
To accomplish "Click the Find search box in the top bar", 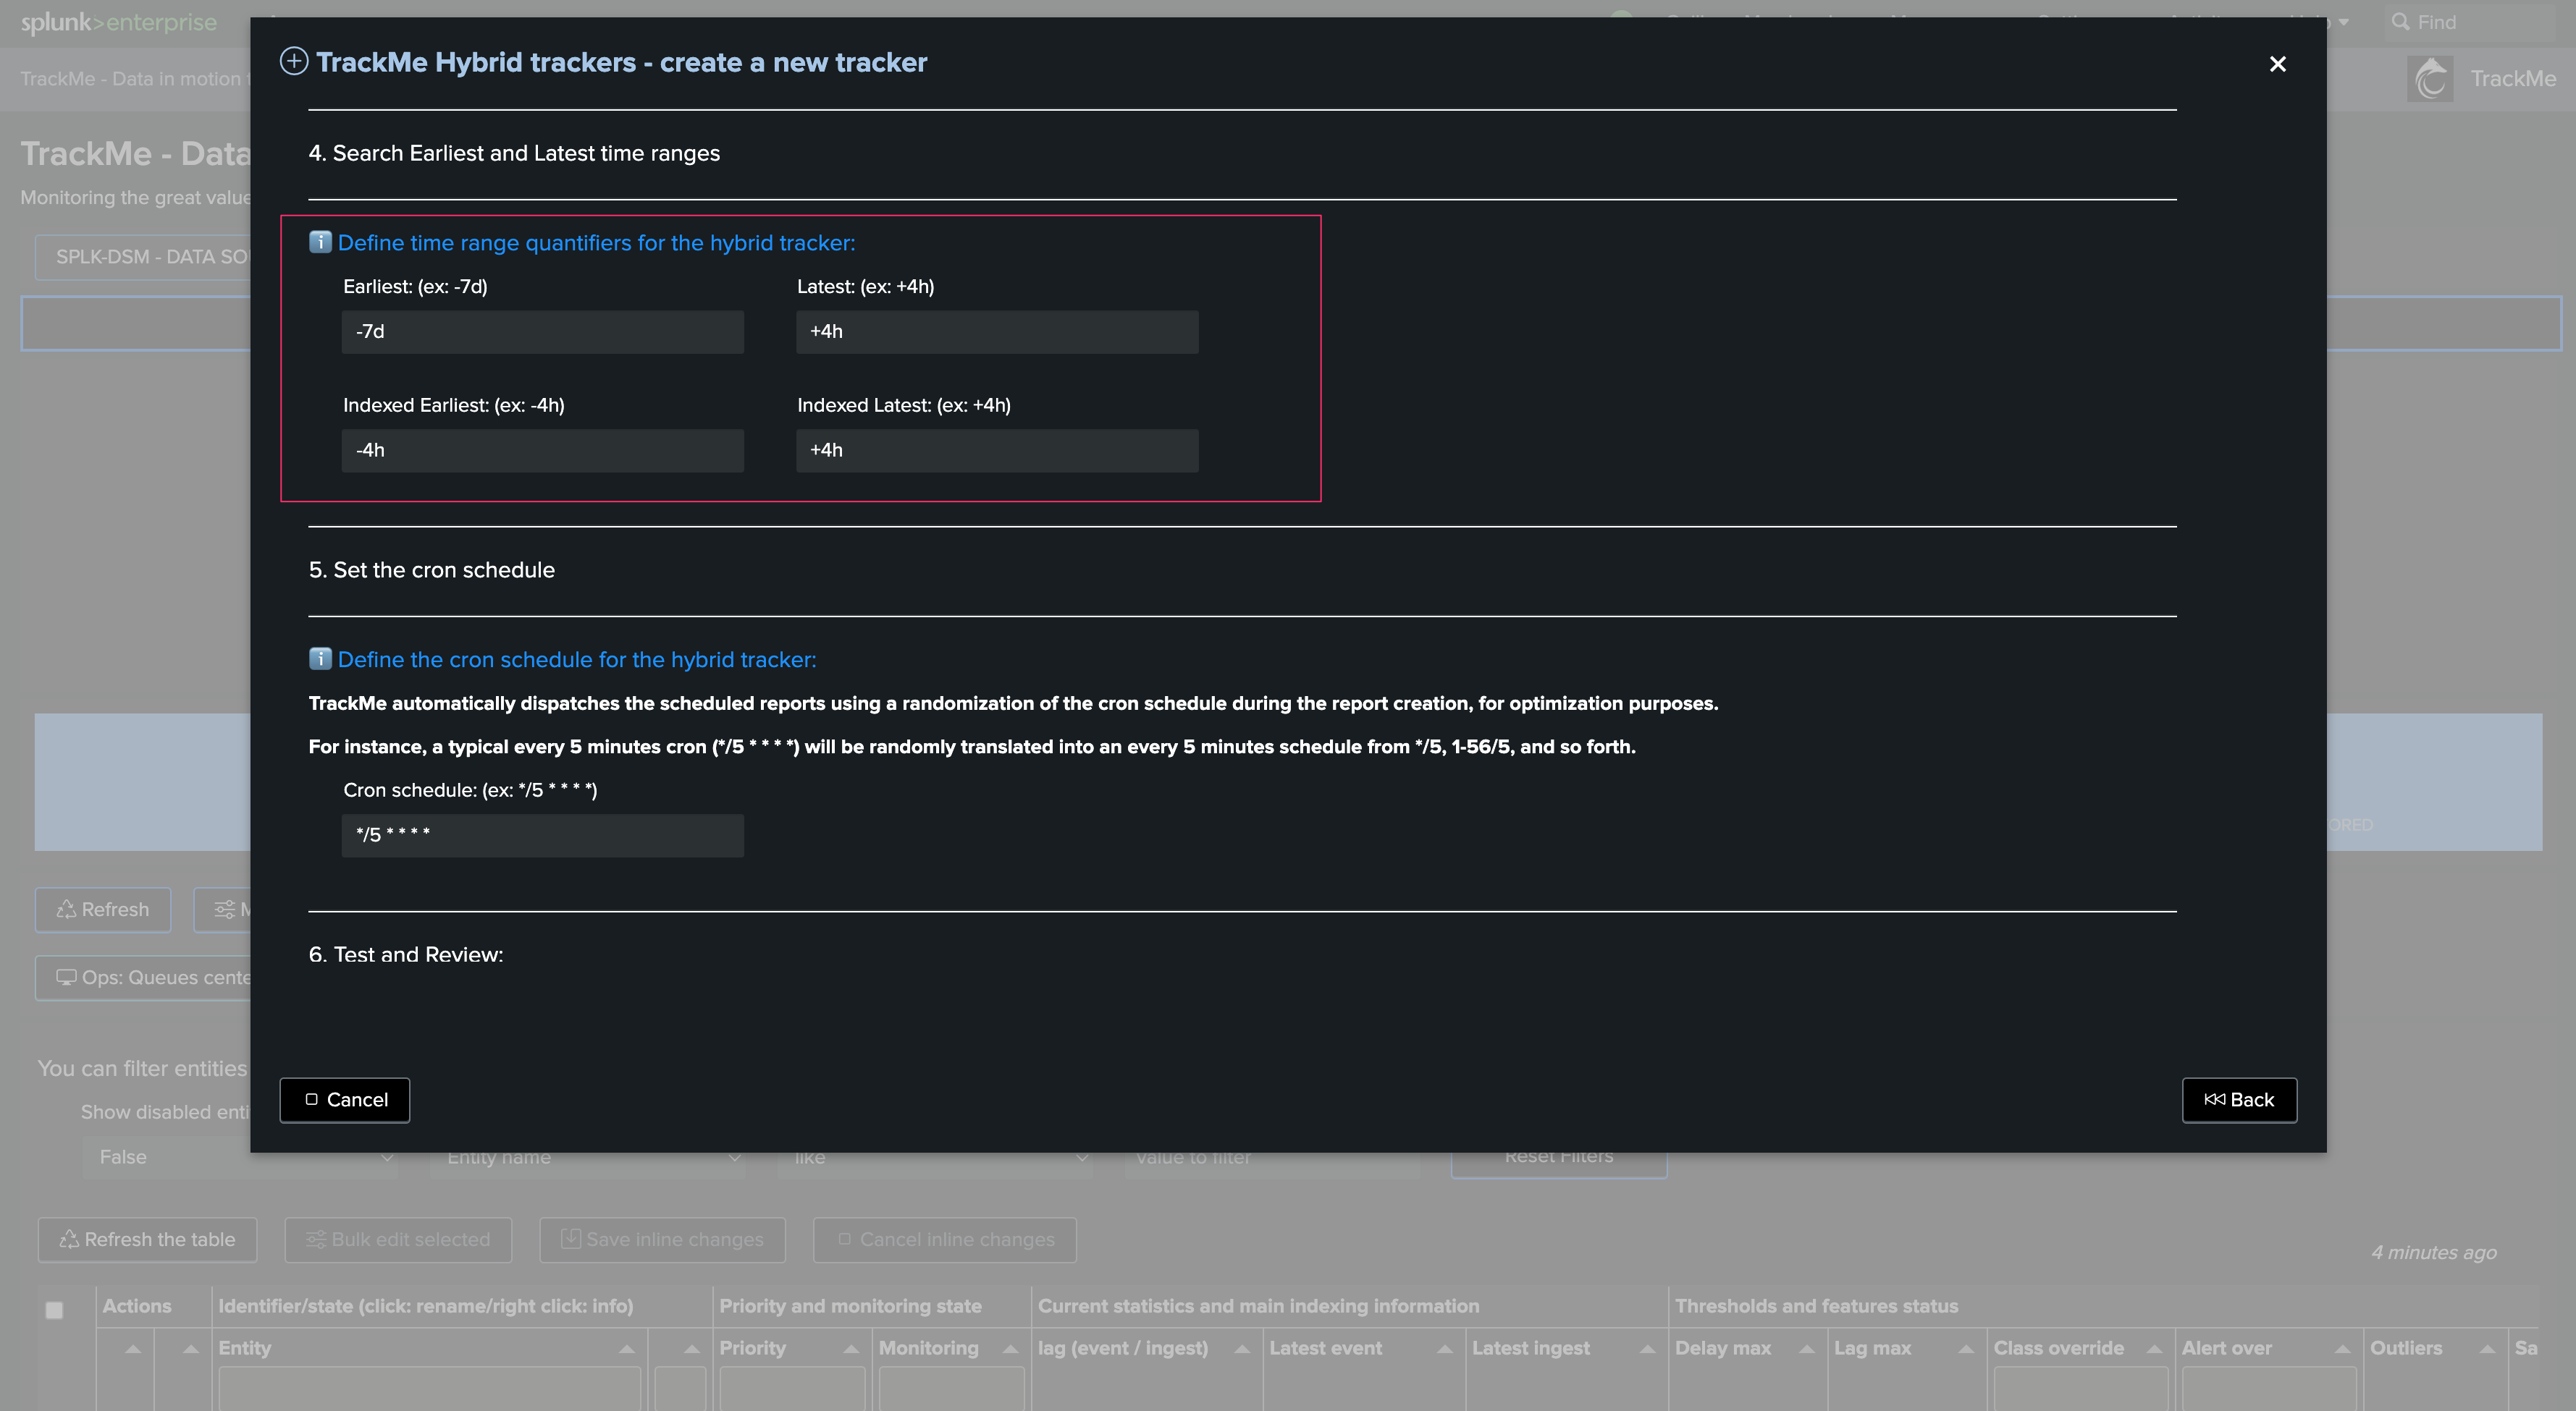I will (2470, 22).
